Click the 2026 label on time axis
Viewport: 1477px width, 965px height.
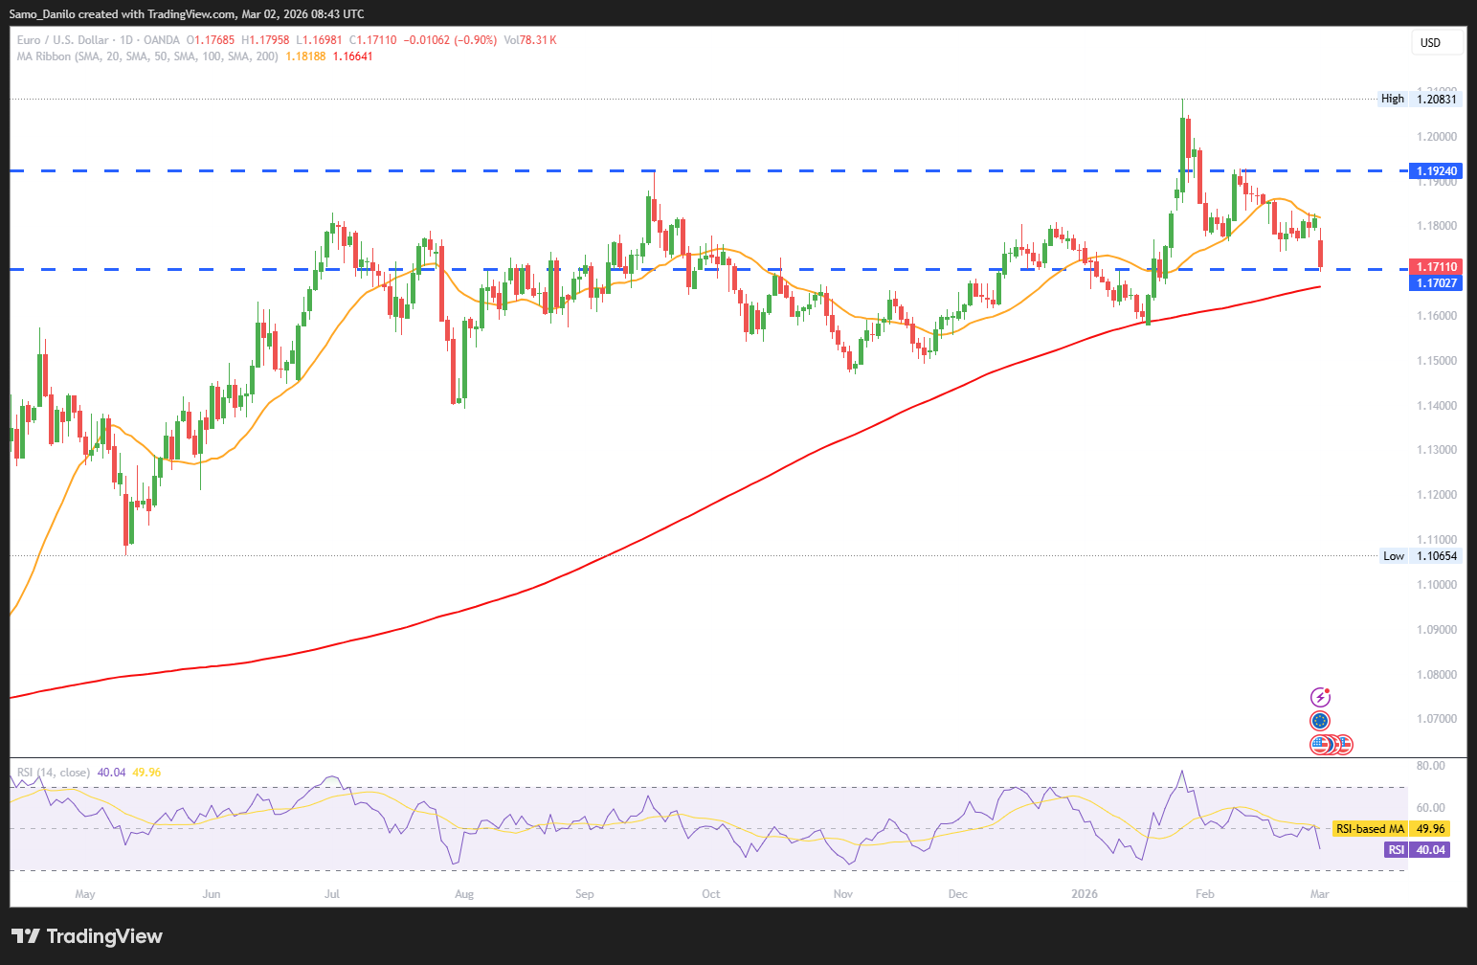click(x=1084, y=894)
